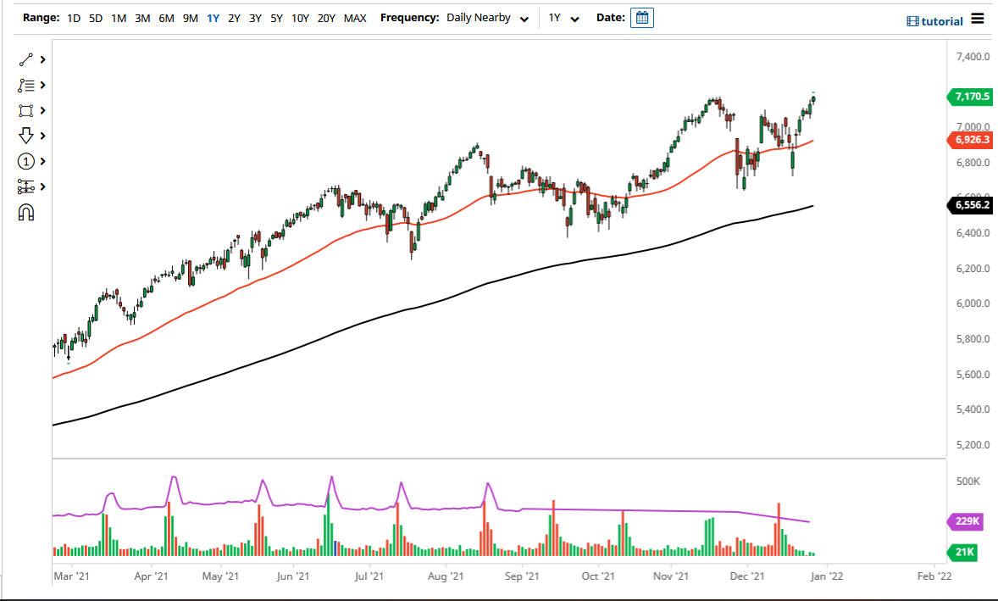
Task: Enable the magnet snap tool
Action: pos(25,212)
